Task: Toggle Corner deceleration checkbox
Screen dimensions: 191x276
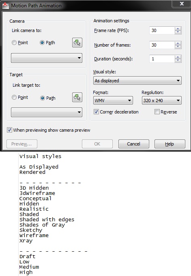Action: pyautogui.click(x=96, y=112)
